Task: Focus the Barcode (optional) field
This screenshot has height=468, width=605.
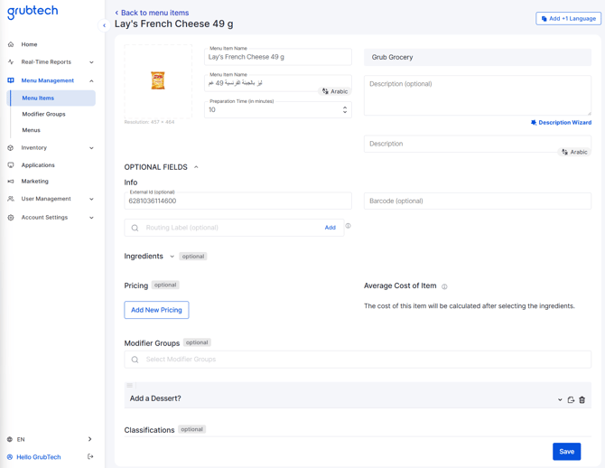Action: tap(478, 201)
